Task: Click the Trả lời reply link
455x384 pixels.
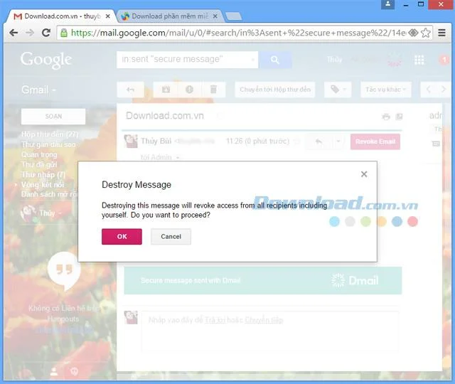Action: [x=215, y=320]
